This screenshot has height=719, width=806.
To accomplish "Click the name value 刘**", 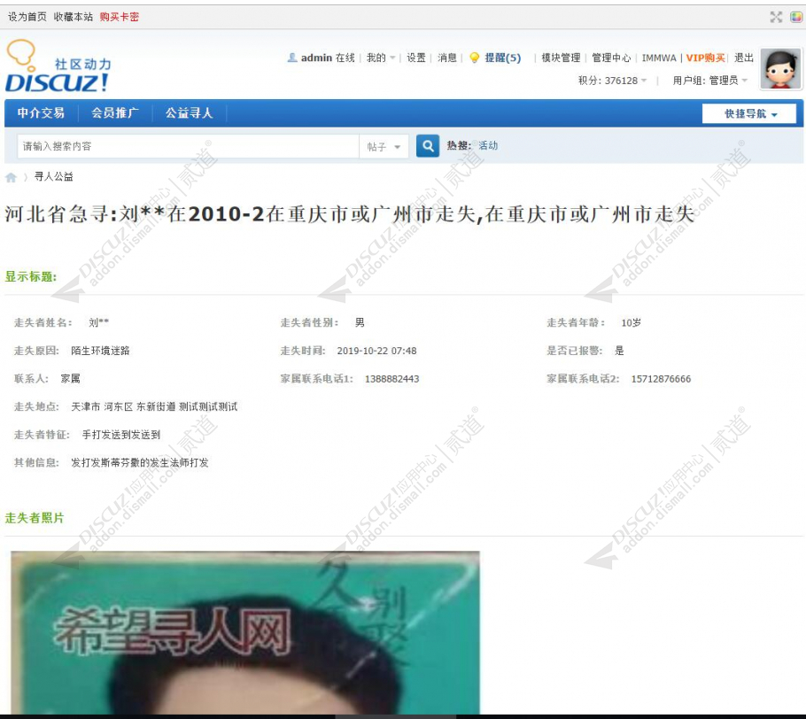I will [98, 323].
